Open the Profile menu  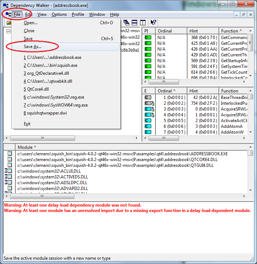(78, 14)
